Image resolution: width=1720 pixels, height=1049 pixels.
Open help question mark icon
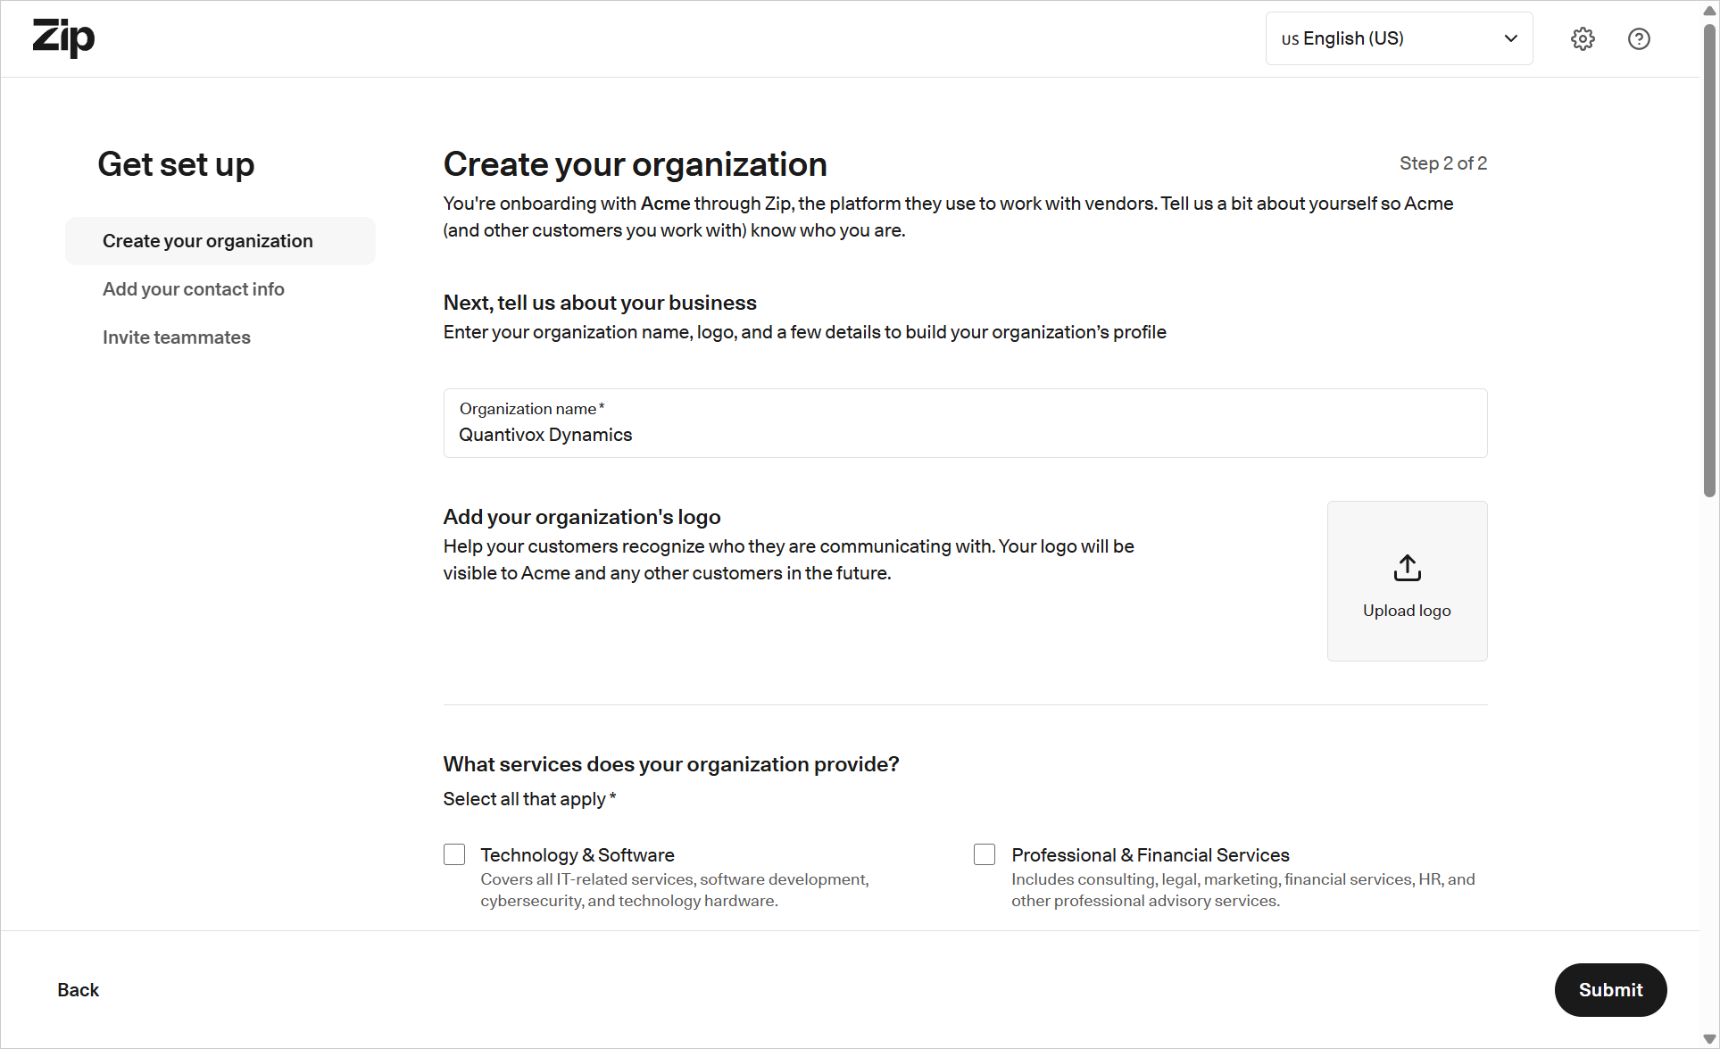tap(1639, 38)
